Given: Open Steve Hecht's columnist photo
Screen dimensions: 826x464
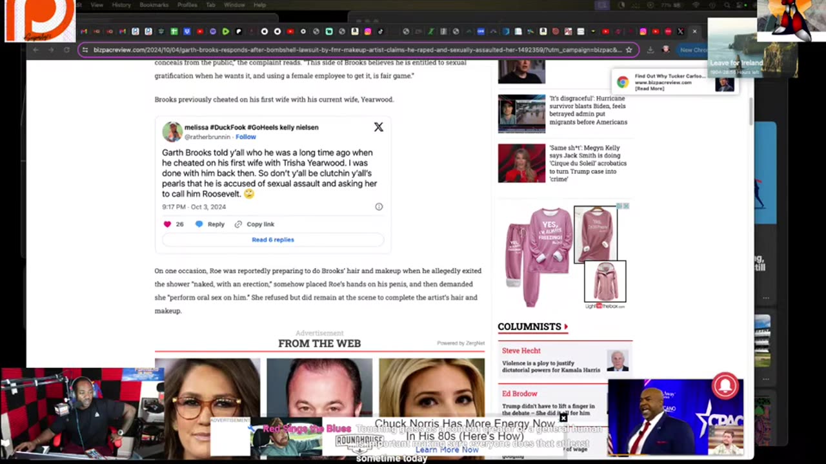Looking at the screenshot, I should pyautogui.click(x=618, y=361).
